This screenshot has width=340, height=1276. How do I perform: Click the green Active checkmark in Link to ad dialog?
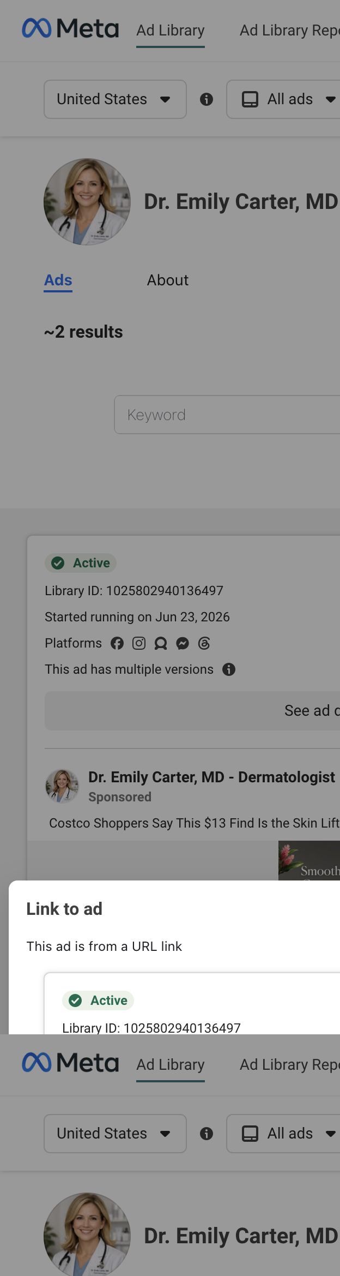tap(75, 1000)
